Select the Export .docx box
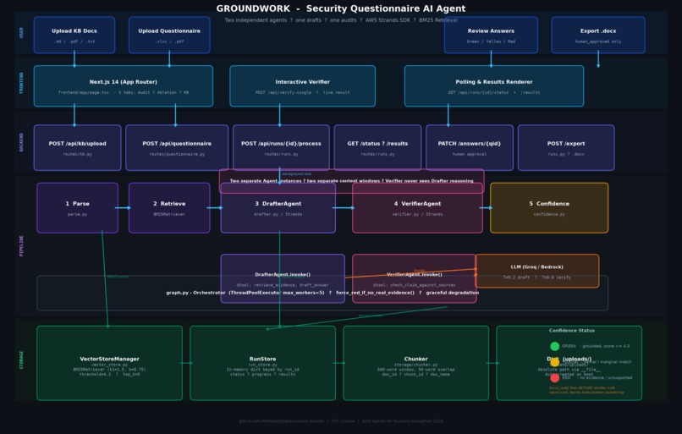This screenshot has width=682, height=434. 598,36
